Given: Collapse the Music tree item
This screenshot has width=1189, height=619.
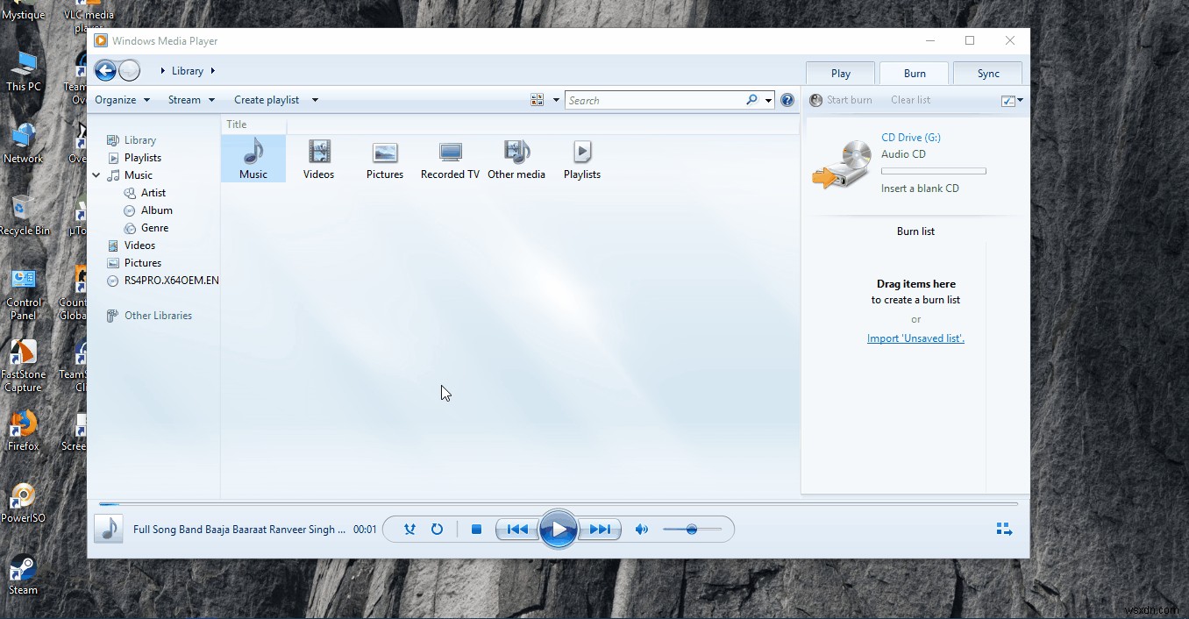Looking at the screenshot, I should tap(96, 174).
